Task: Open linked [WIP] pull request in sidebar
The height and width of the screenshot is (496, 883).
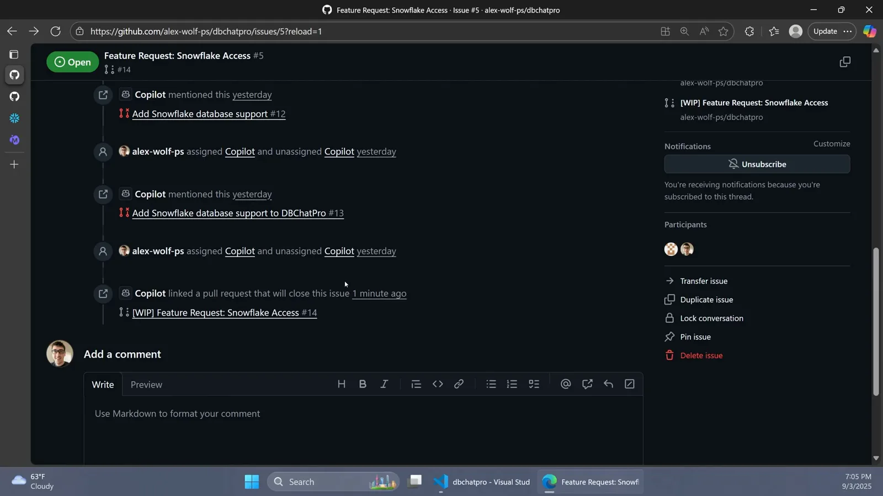Action: coord(754,103)
